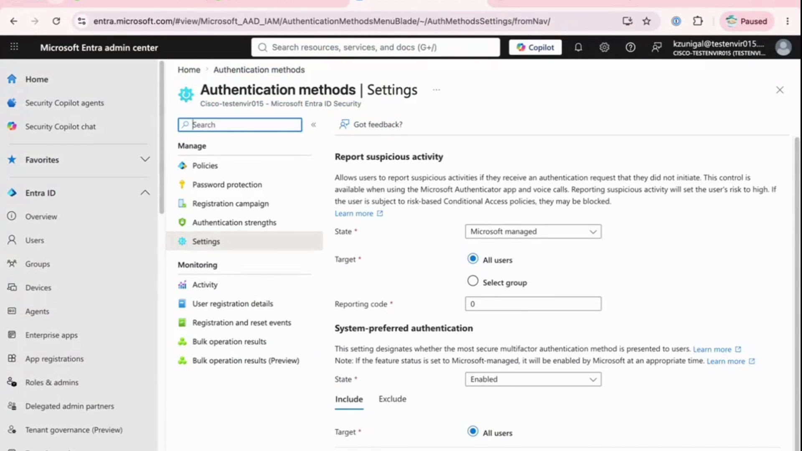Open the Enabled State dropdown
Screen dimensions: 802x451
point(533,379)
